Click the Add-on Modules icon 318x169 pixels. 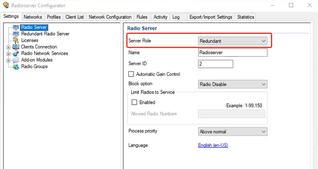pos(16,60)
